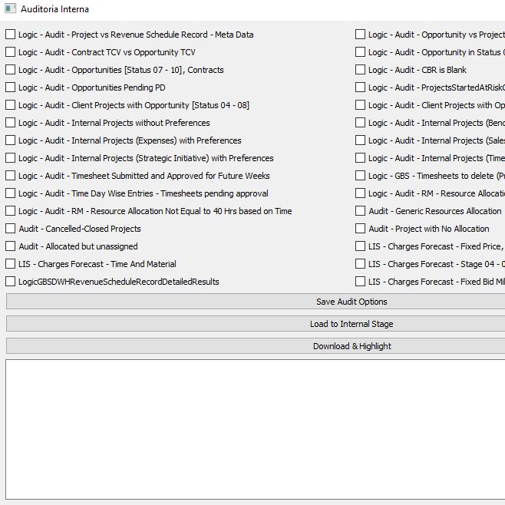
Task: Toggle LogicGBSDWHRevenueScheduleRecordDetailedResults checkbox
Action: point(11,282)
